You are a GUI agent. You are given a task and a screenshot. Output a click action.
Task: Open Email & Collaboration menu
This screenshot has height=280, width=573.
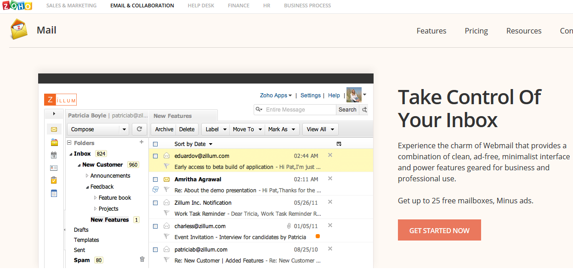pyautogui.click(x=142, y=6)
